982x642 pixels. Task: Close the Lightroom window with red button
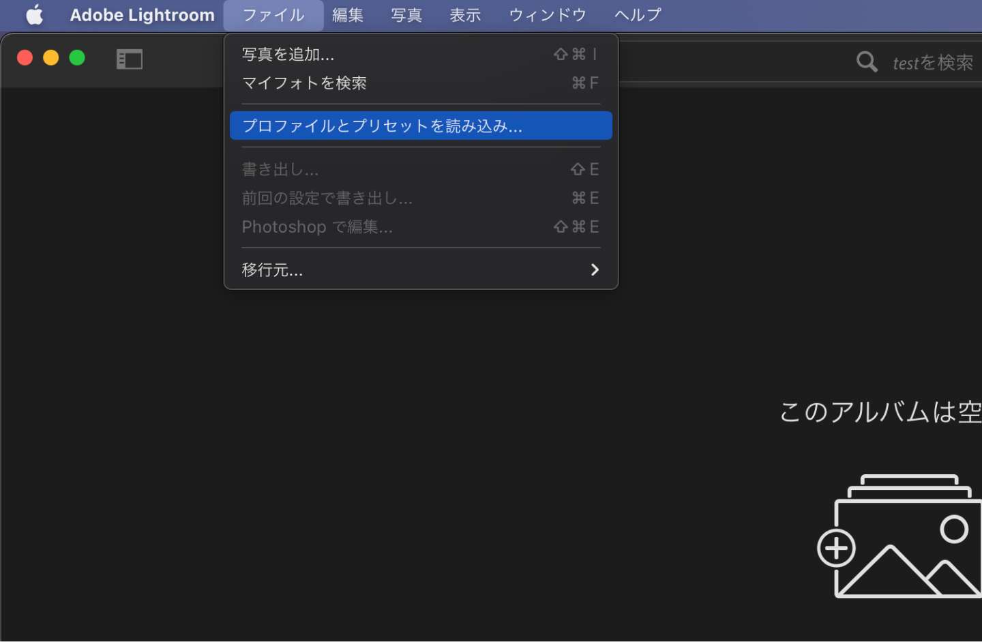click(25, 58)
